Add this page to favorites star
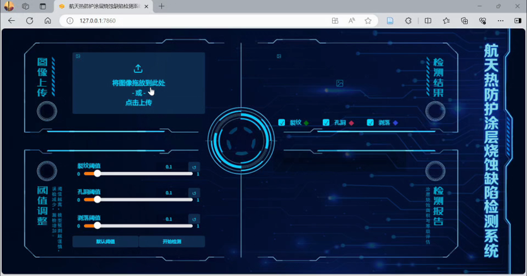The height and width of the screenshot is (276, 527). tap(368, 21)
